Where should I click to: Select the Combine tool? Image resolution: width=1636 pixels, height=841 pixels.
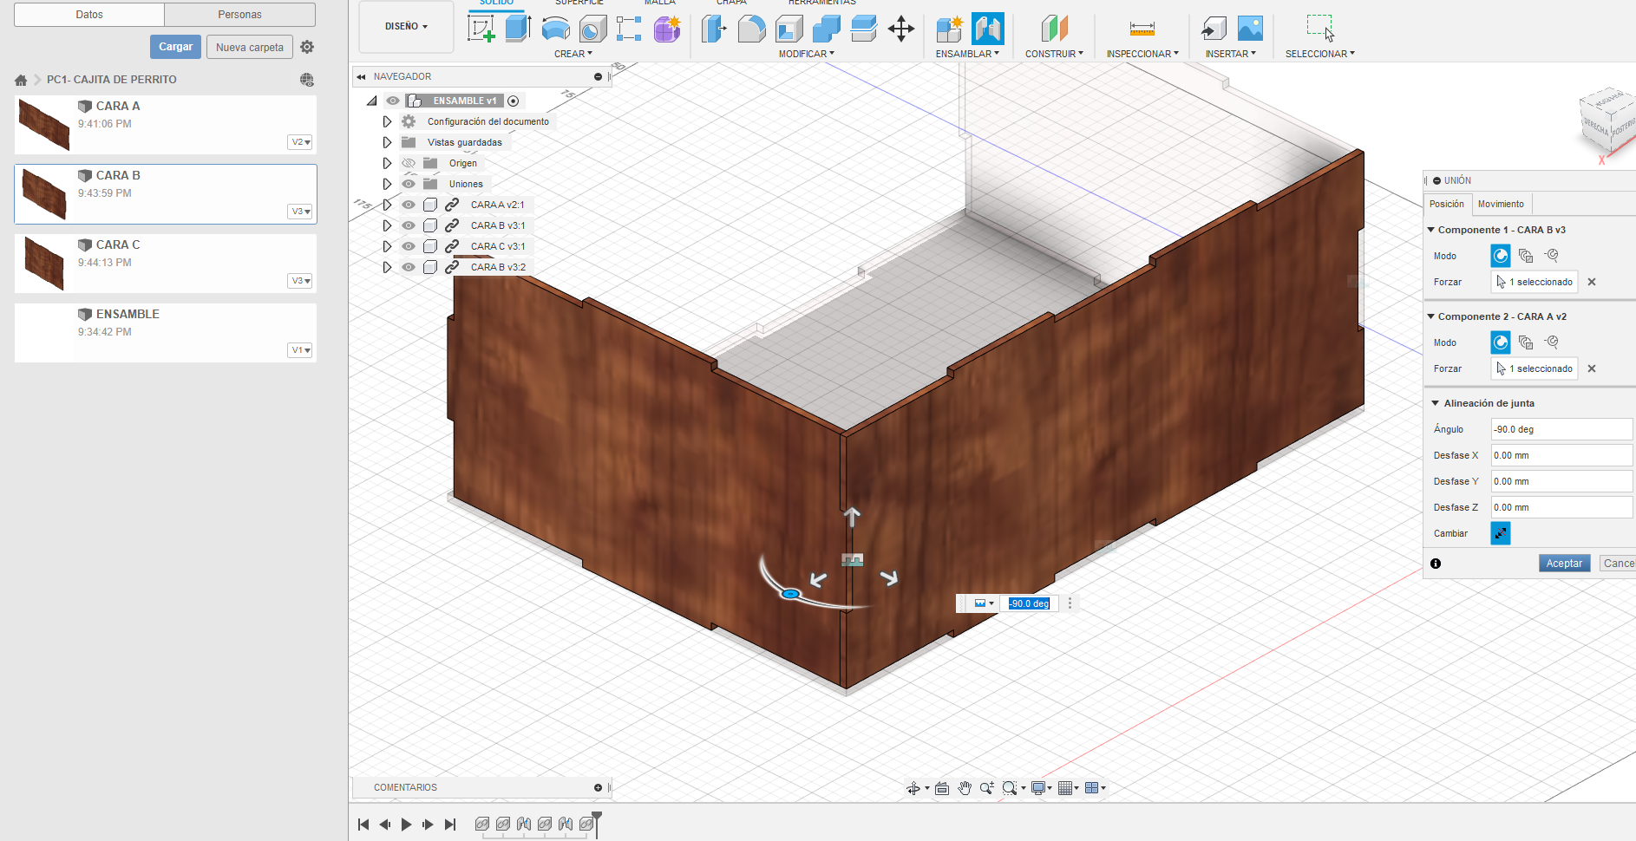(826, 29)
